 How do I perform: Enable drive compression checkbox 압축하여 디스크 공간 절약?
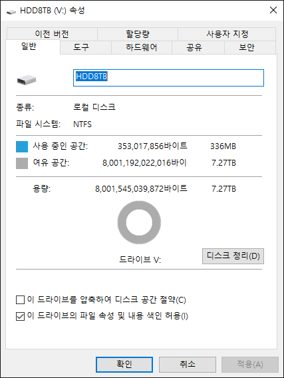pos(20,300)
